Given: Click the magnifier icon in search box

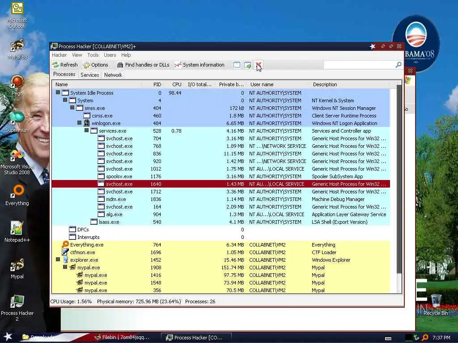Looking at the screenshot, I should click(399, 65).
